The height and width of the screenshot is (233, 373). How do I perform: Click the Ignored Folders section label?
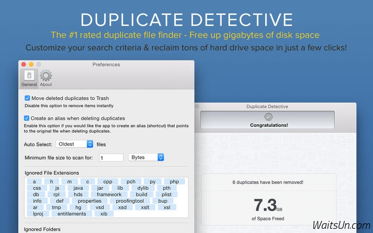coord(42,229)
